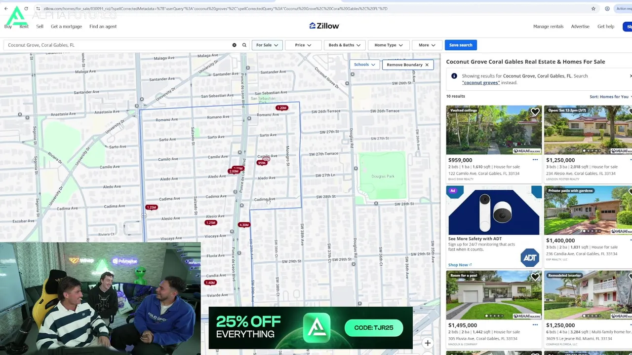Image resolution: width=632 pixels, height=355 pixels.
Task: Open the 122 Camilo Ave address link
Action: [x=484, y=174]
